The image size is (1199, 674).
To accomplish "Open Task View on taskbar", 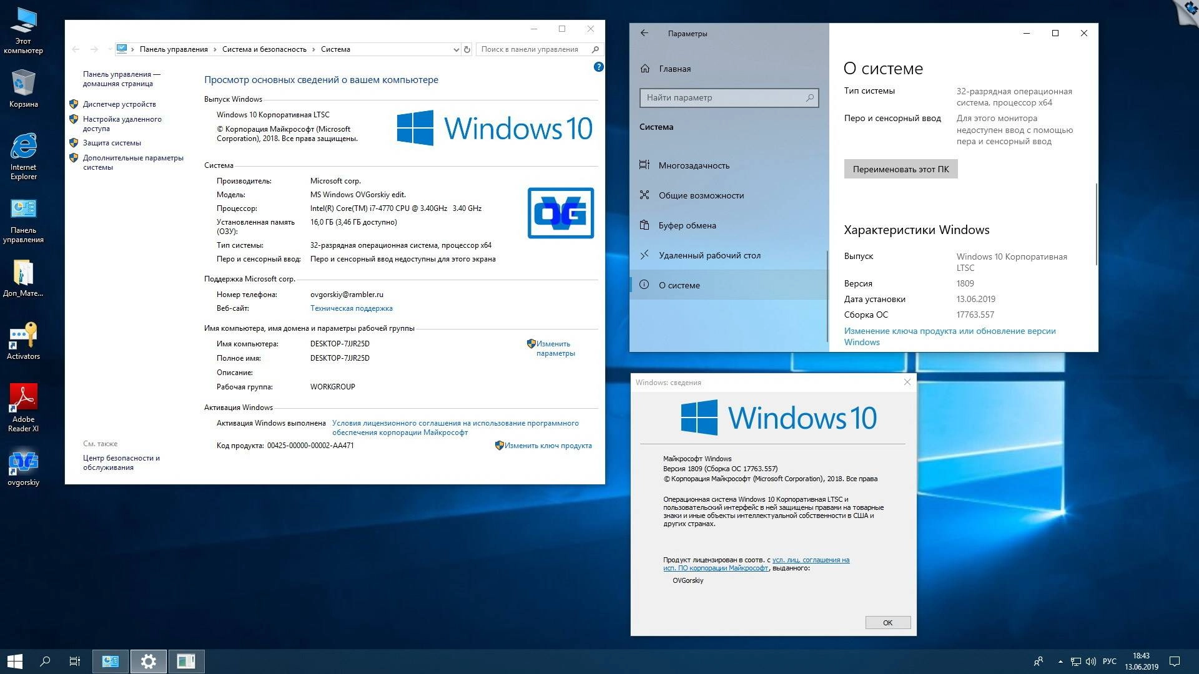I will coord(74,662).
